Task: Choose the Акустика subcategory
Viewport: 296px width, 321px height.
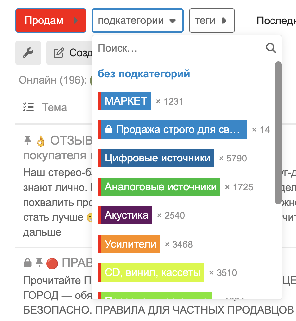Action: (x=126, y=215)
